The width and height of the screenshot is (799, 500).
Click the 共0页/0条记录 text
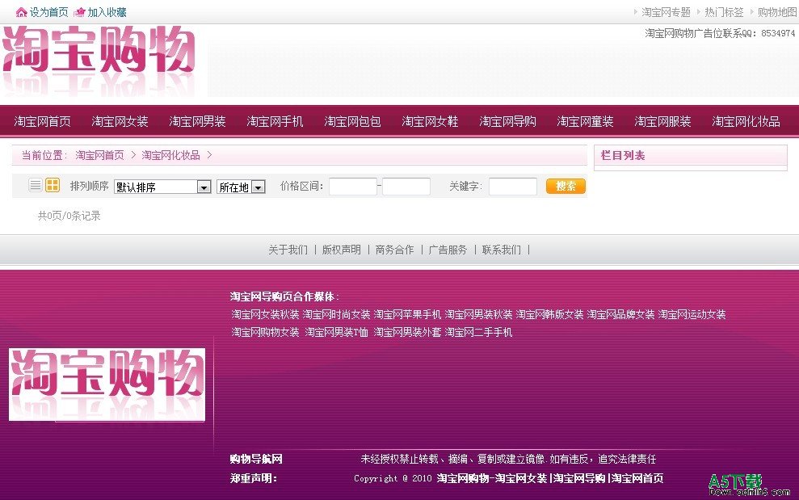69,216
